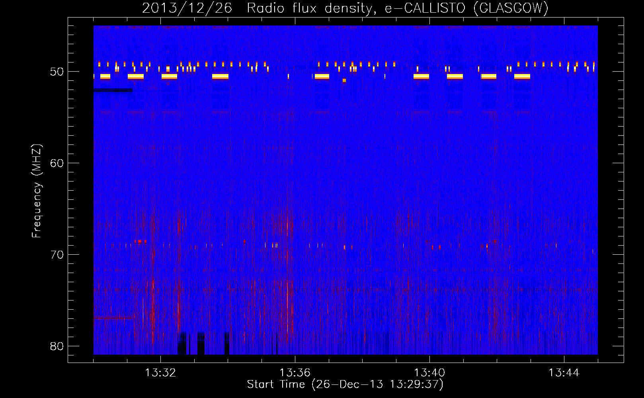
Task: Click the 'Start Time (26-Dec-13 13:29:37)' axis label
Action: (x=345, y=384)
